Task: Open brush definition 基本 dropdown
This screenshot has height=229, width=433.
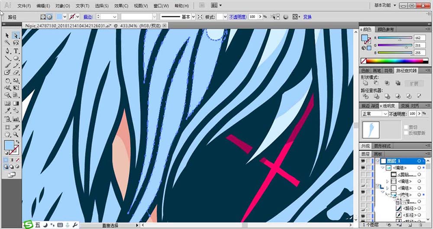Action: click(193, 17)
